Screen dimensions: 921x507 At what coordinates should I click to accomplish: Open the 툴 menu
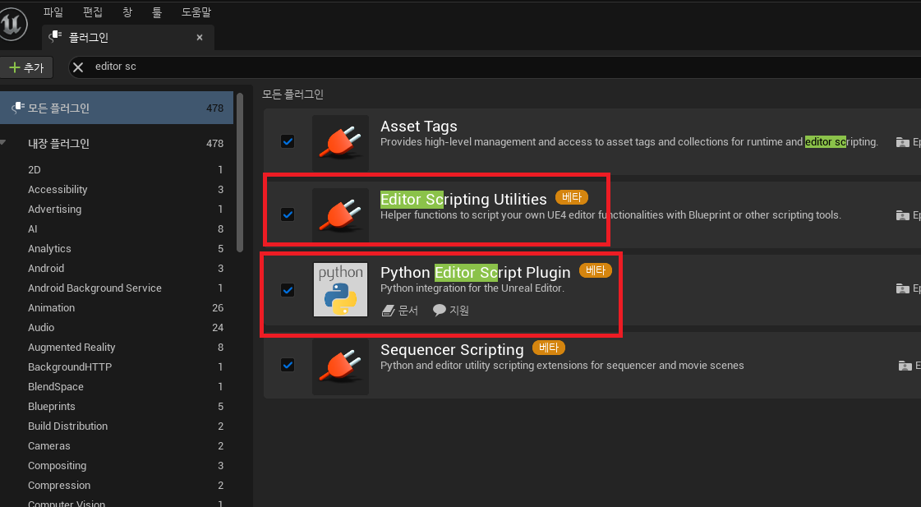157,12
